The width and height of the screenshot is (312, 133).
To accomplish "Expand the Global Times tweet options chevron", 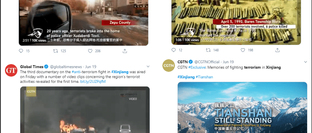I will coord(148,66).
